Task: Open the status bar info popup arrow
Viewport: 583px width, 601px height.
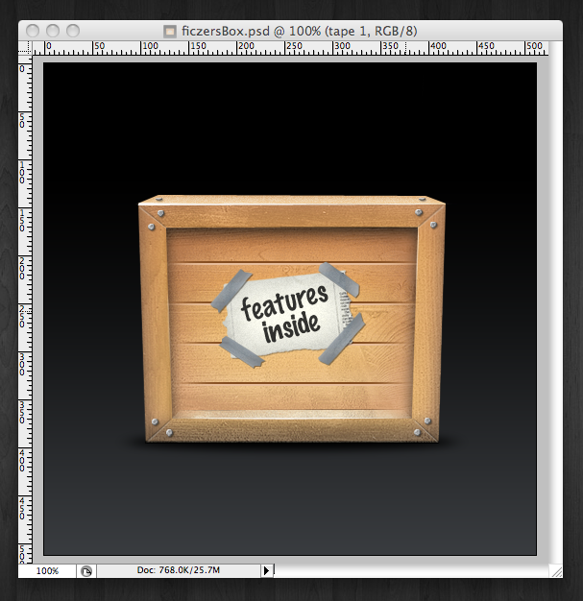Action: click(x=267, y=570)
